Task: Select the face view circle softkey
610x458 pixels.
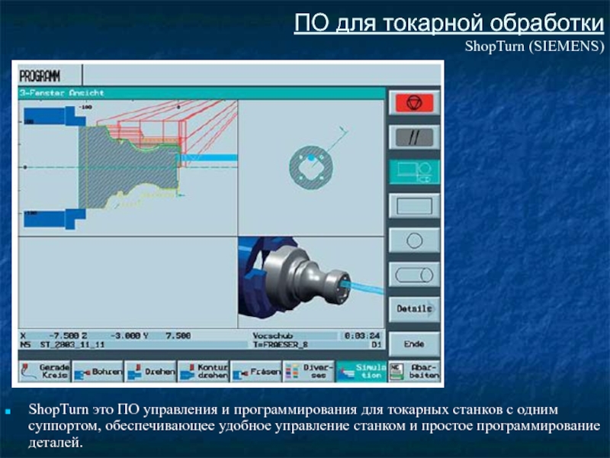Action: tap(414, 240)
